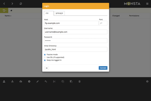Uncheck Keep me logged in

[45, 60]
